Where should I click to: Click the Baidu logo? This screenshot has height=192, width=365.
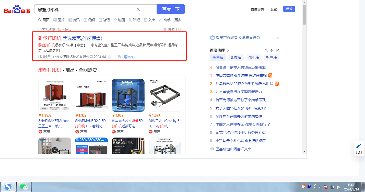tap(17, 9)
